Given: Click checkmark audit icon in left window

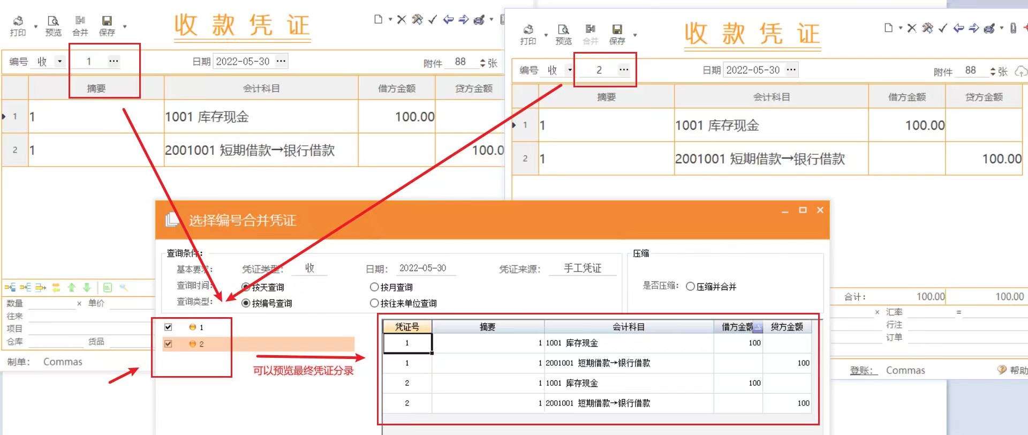Looking at the screenshot, I should (x=433, y=19).
